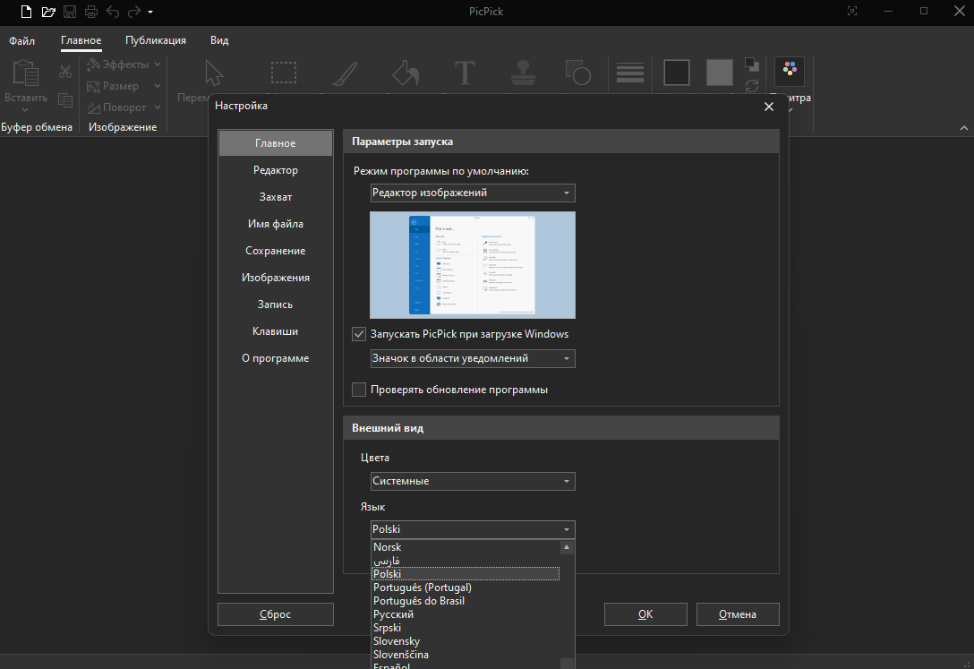
Task: Select Изображения in settings sidebar
Action: pos(276,278)
